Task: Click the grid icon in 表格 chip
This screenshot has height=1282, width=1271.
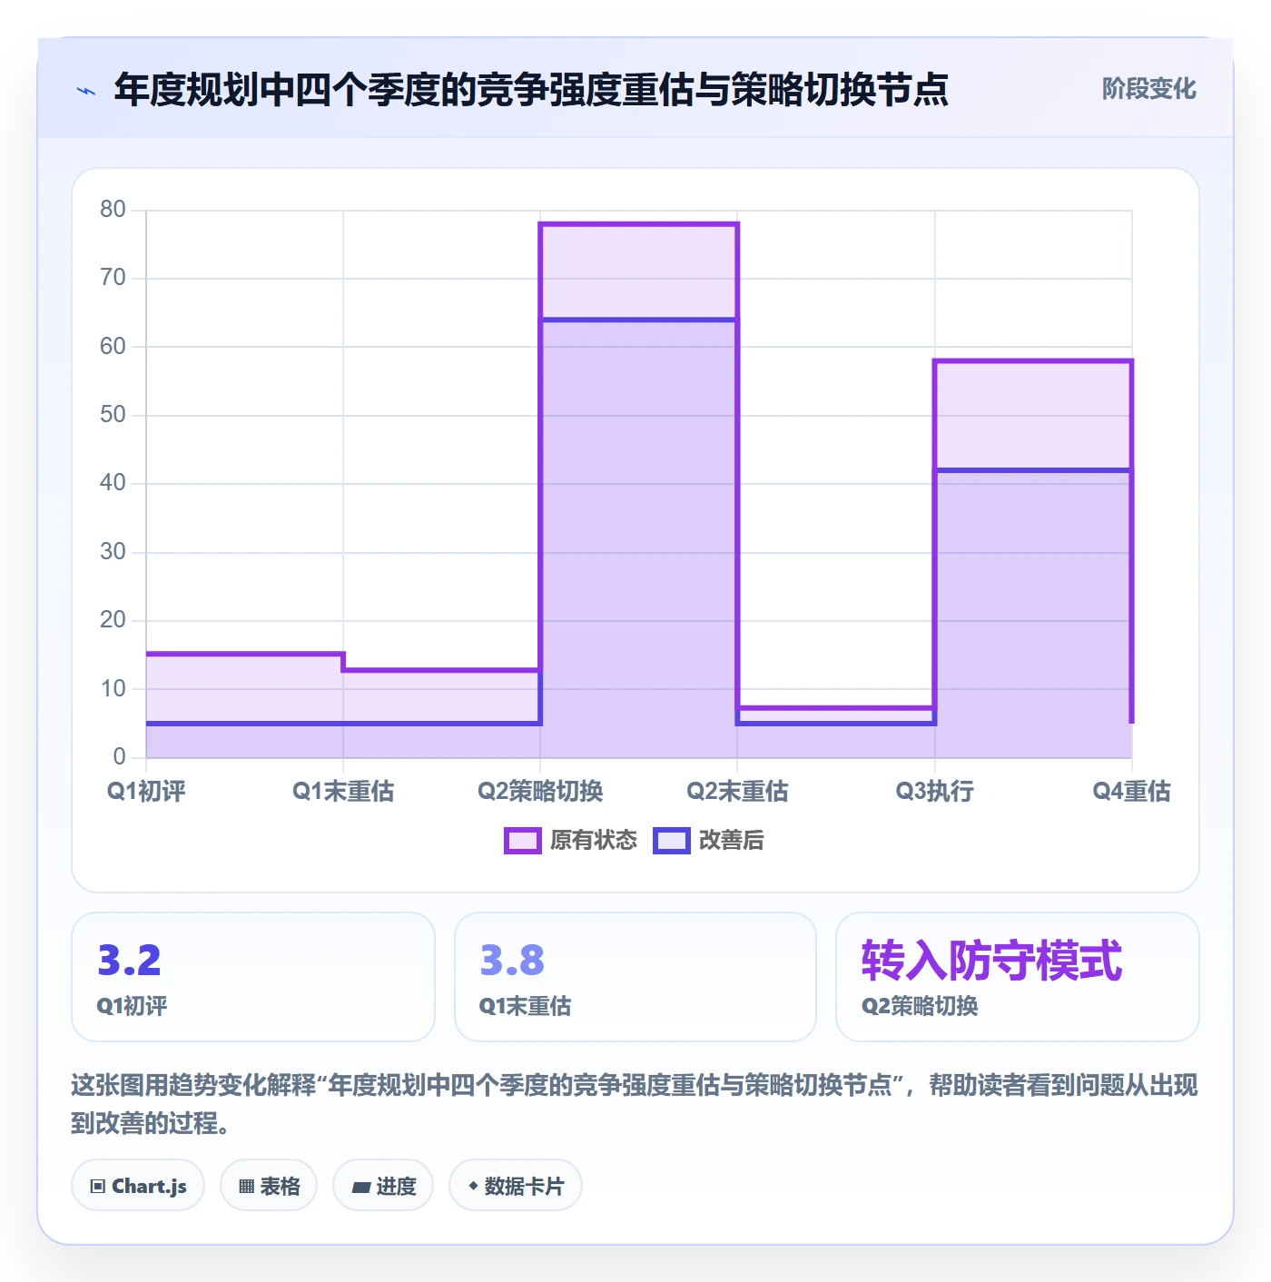Action: click(x=246, y=1186)
